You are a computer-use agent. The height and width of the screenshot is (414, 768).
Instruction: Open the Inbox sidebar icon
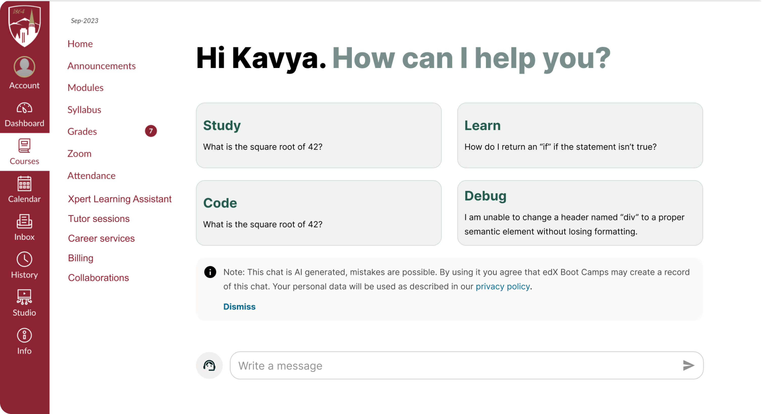(x=25, y=221)
